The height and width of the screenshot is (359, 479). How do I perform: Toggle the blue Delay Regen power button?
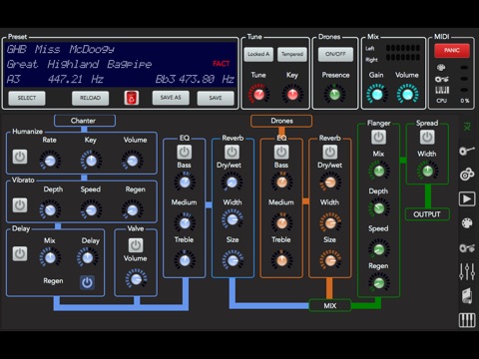coord(87,282)
